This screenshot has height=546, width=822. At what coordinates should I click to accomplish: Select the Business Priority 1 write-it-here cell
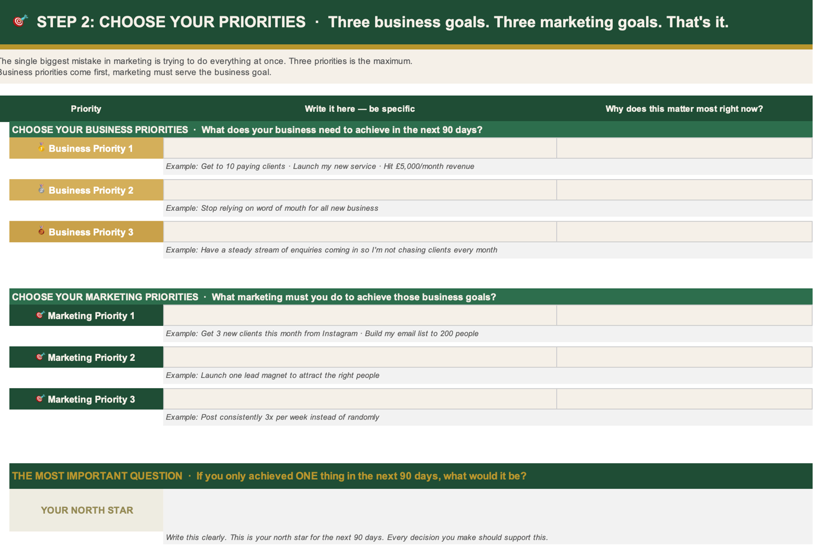[x=360, y=148]
